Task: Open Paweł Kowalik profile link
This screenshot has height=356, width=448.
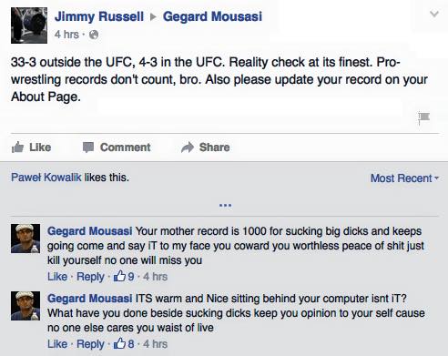Action: coord(46,178)
